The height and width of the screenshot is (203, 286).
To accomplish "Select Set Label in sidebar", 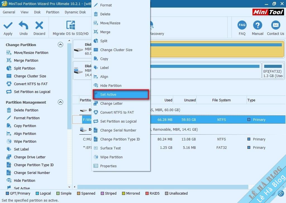I will point(18,149).
